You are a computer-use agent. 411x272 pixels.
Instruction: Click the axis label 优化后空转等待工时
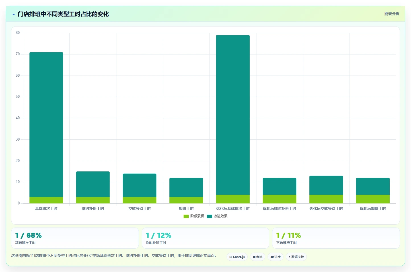pyautogui.click(x=326, y=209)
